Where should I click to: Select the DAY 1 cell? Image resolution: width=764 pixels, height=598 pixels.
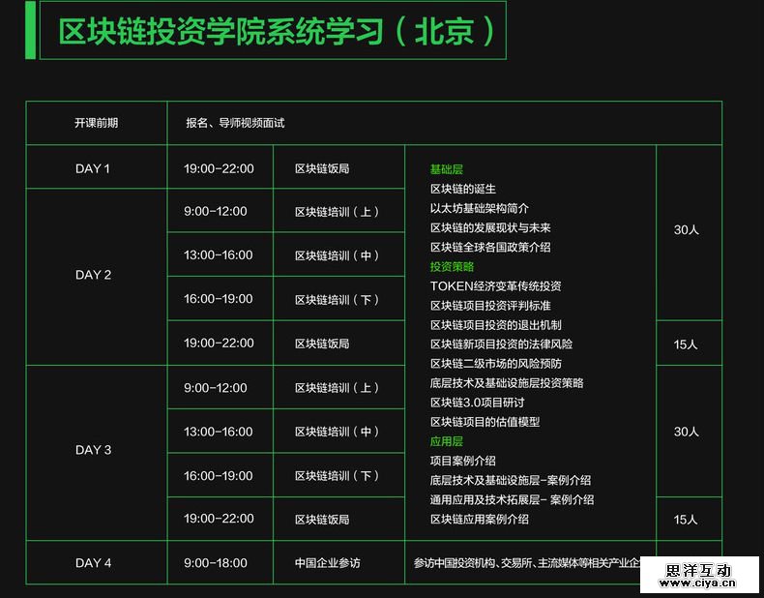[x=93, y=168]
